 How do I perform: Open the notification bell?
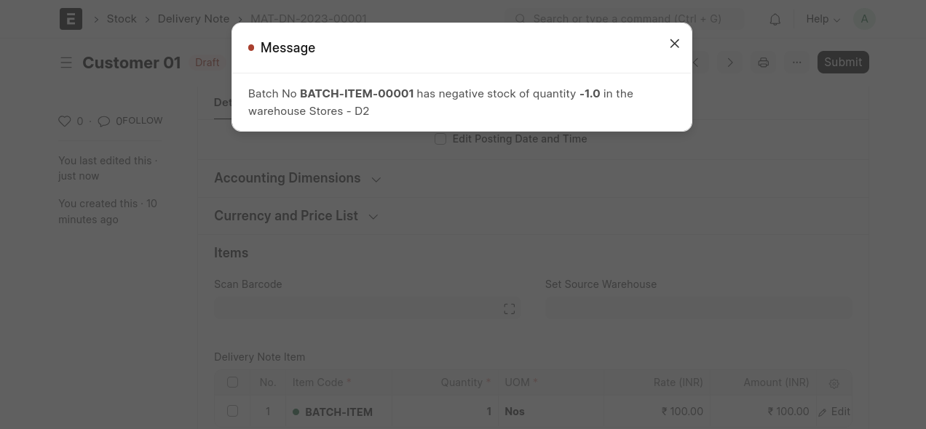pos(775,19)
